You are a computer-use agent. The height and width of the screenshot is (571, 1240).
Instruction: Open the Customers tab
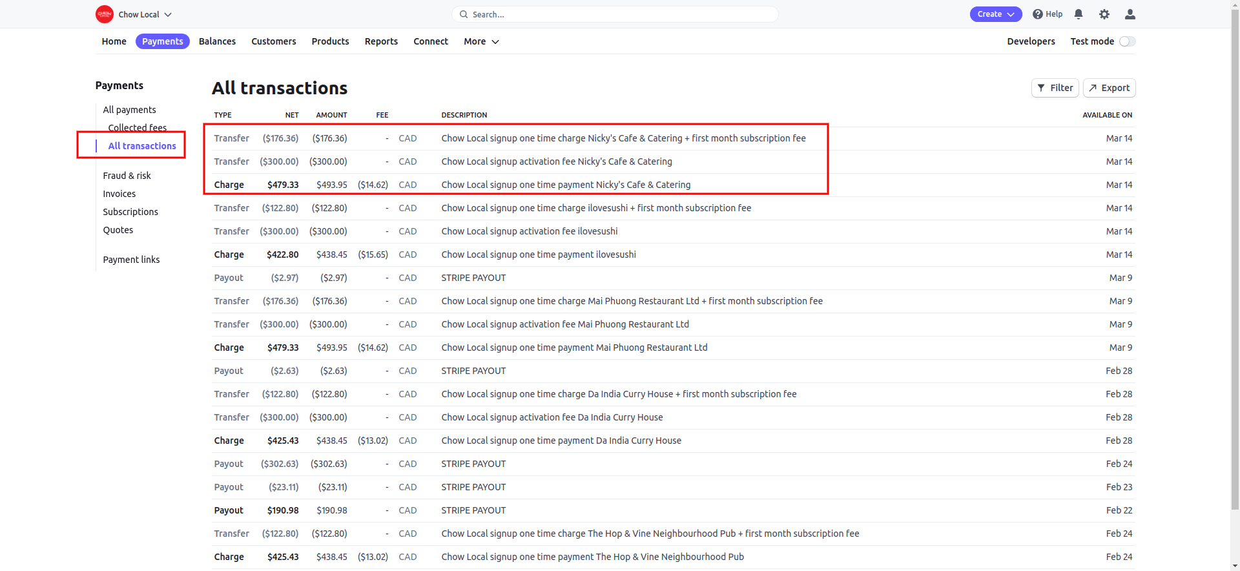pyautogui.click(x=274, y=41)
